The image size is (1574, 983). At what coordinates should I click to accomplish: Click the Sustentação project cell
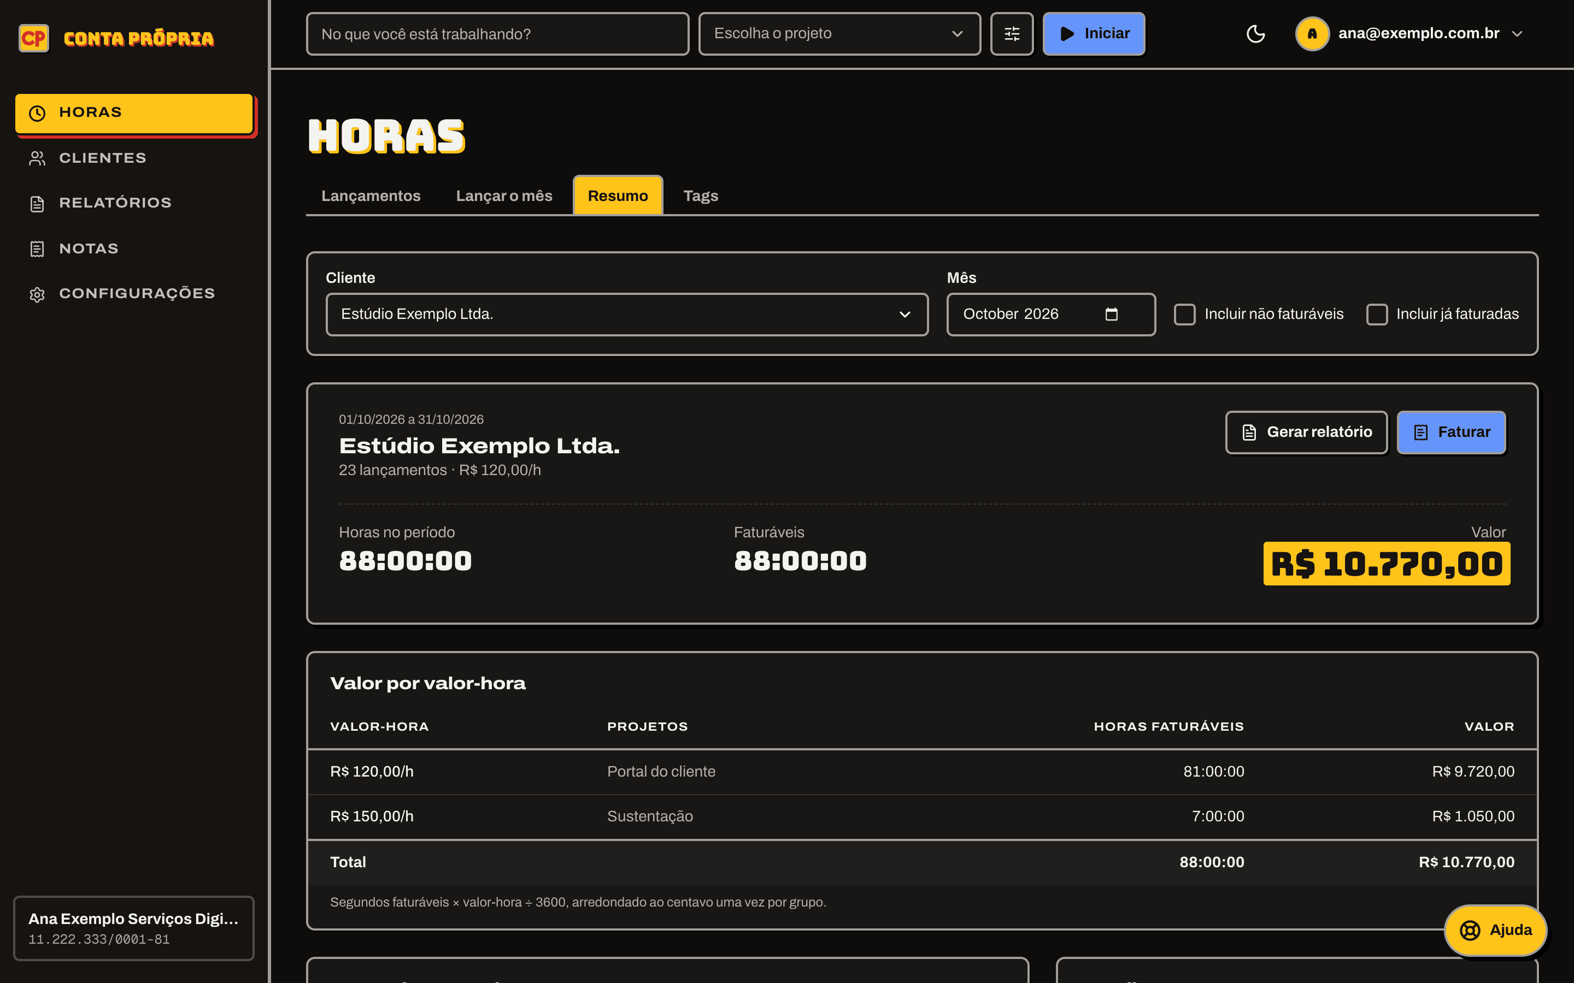click(x=650, y=816)
